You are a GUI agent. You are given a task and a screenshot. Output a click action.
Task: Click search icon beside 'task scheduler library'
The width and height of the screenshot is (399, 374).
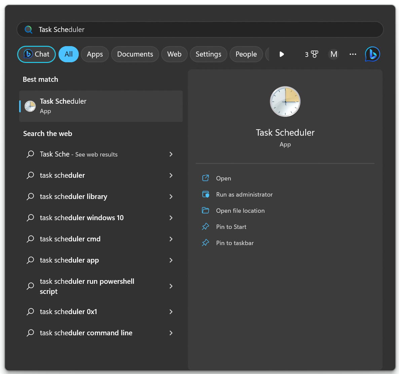point(30,197)
